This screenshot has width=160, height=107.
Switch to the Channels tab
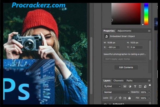118,80
